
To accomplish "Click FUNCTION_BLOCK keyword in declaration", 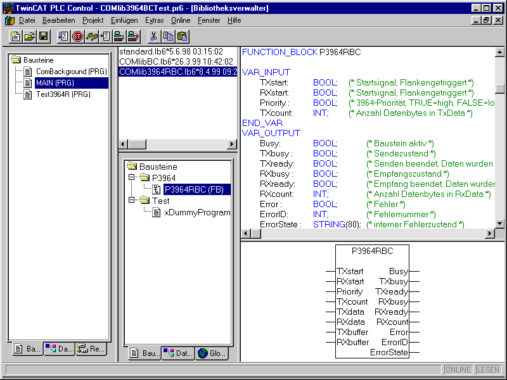I will point(279,52).
